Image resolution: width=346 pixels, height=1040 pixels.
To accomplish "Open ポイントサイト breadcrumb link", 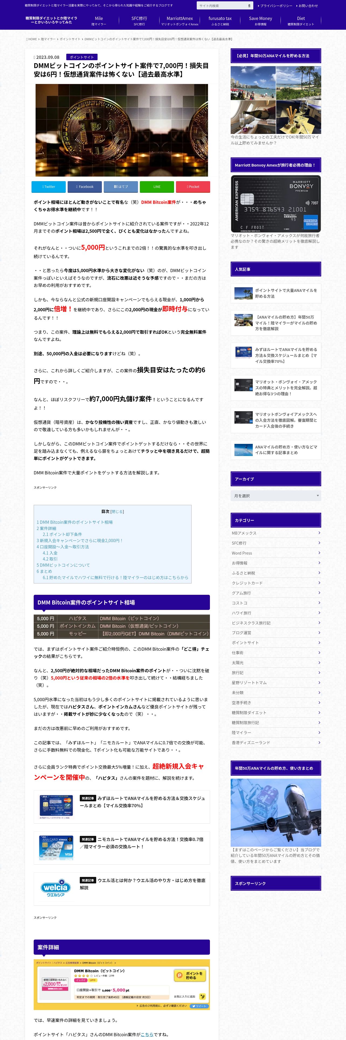I will (70, 39).
